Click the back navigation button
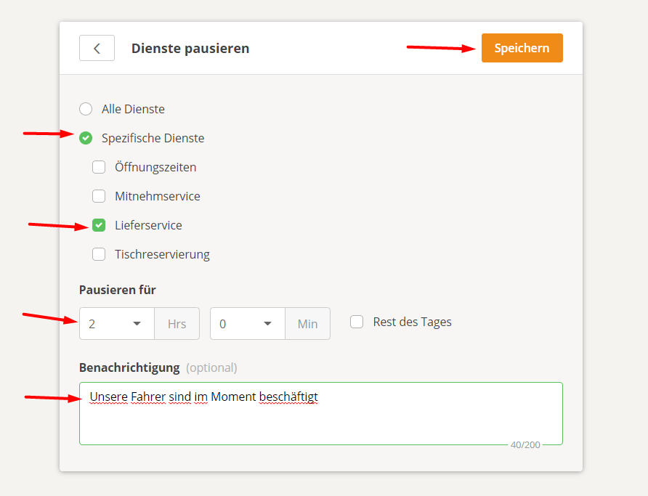648x496 pixels. click(97, 48)
